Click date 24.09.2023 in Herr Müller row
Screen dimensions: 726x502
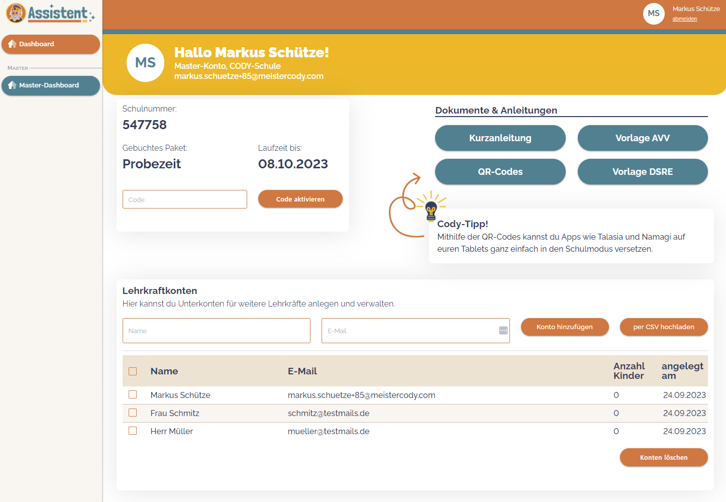pos(684,431)
